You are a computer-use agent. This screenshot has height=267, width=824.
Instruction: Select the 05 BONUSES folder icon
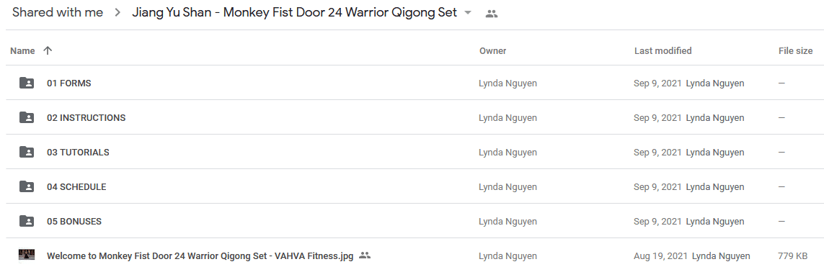point(27,222)
